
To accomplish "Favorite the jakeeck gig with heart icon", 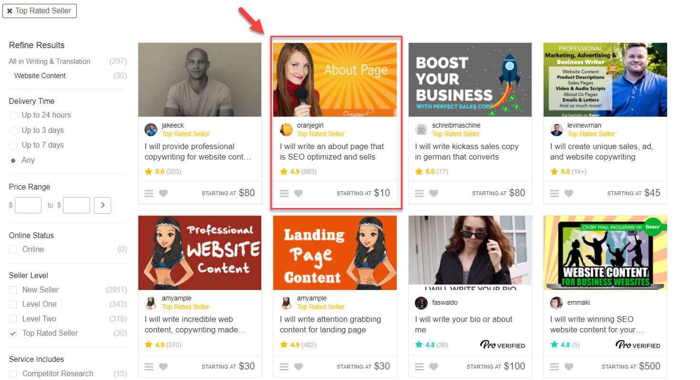I will click(x=163, y=193).
